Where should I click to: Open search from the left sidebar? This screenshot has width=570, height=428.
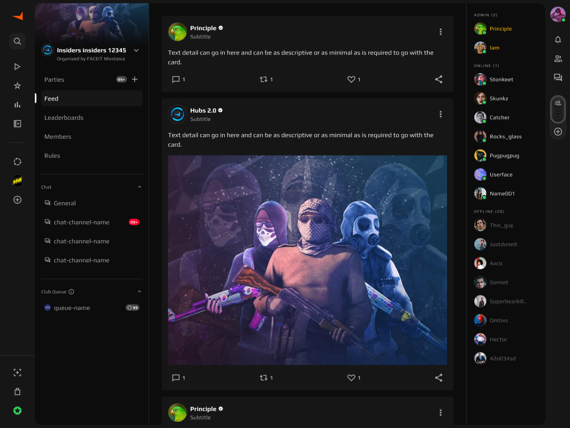click(17, 41)
